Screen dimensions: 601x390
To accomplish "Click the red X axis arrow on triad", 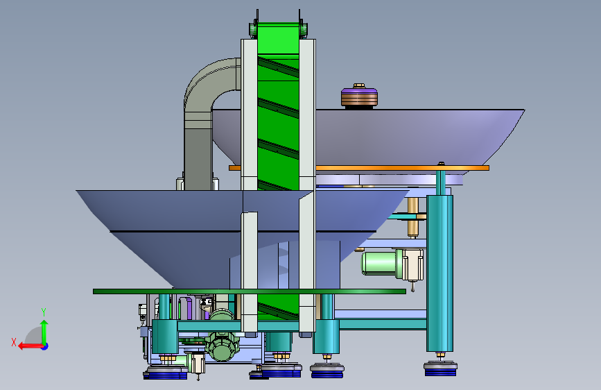I will [x=30, y=346].
